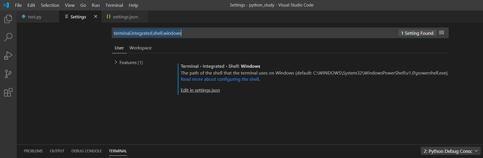The width and height of the screenshot is (483, 158).
Task: Open the Edit menu
Action: coord(31,5)
